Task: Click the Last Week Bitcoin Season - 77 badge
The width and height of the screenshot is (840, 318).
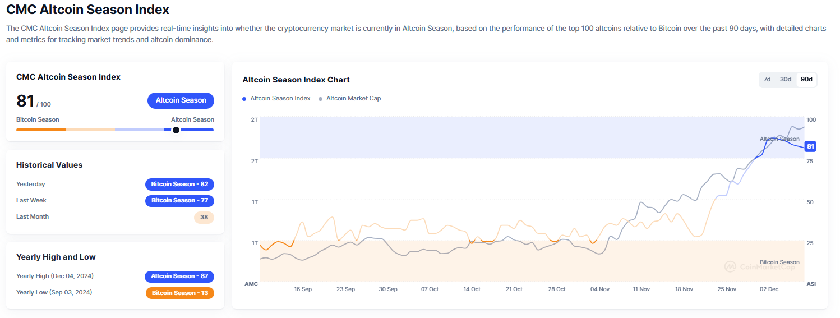Action: (x=179, y=201)
